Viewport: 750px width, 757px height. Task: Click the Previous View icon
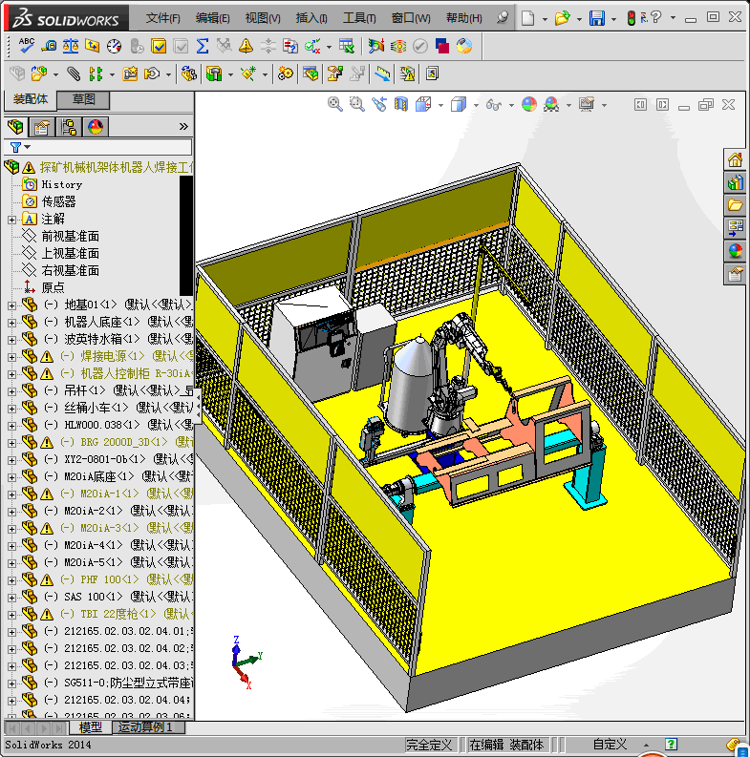379,104
